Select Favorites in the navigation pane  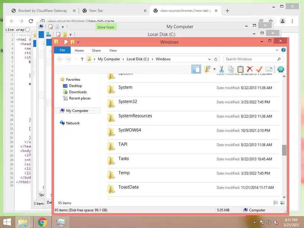(x=73, y=80)
